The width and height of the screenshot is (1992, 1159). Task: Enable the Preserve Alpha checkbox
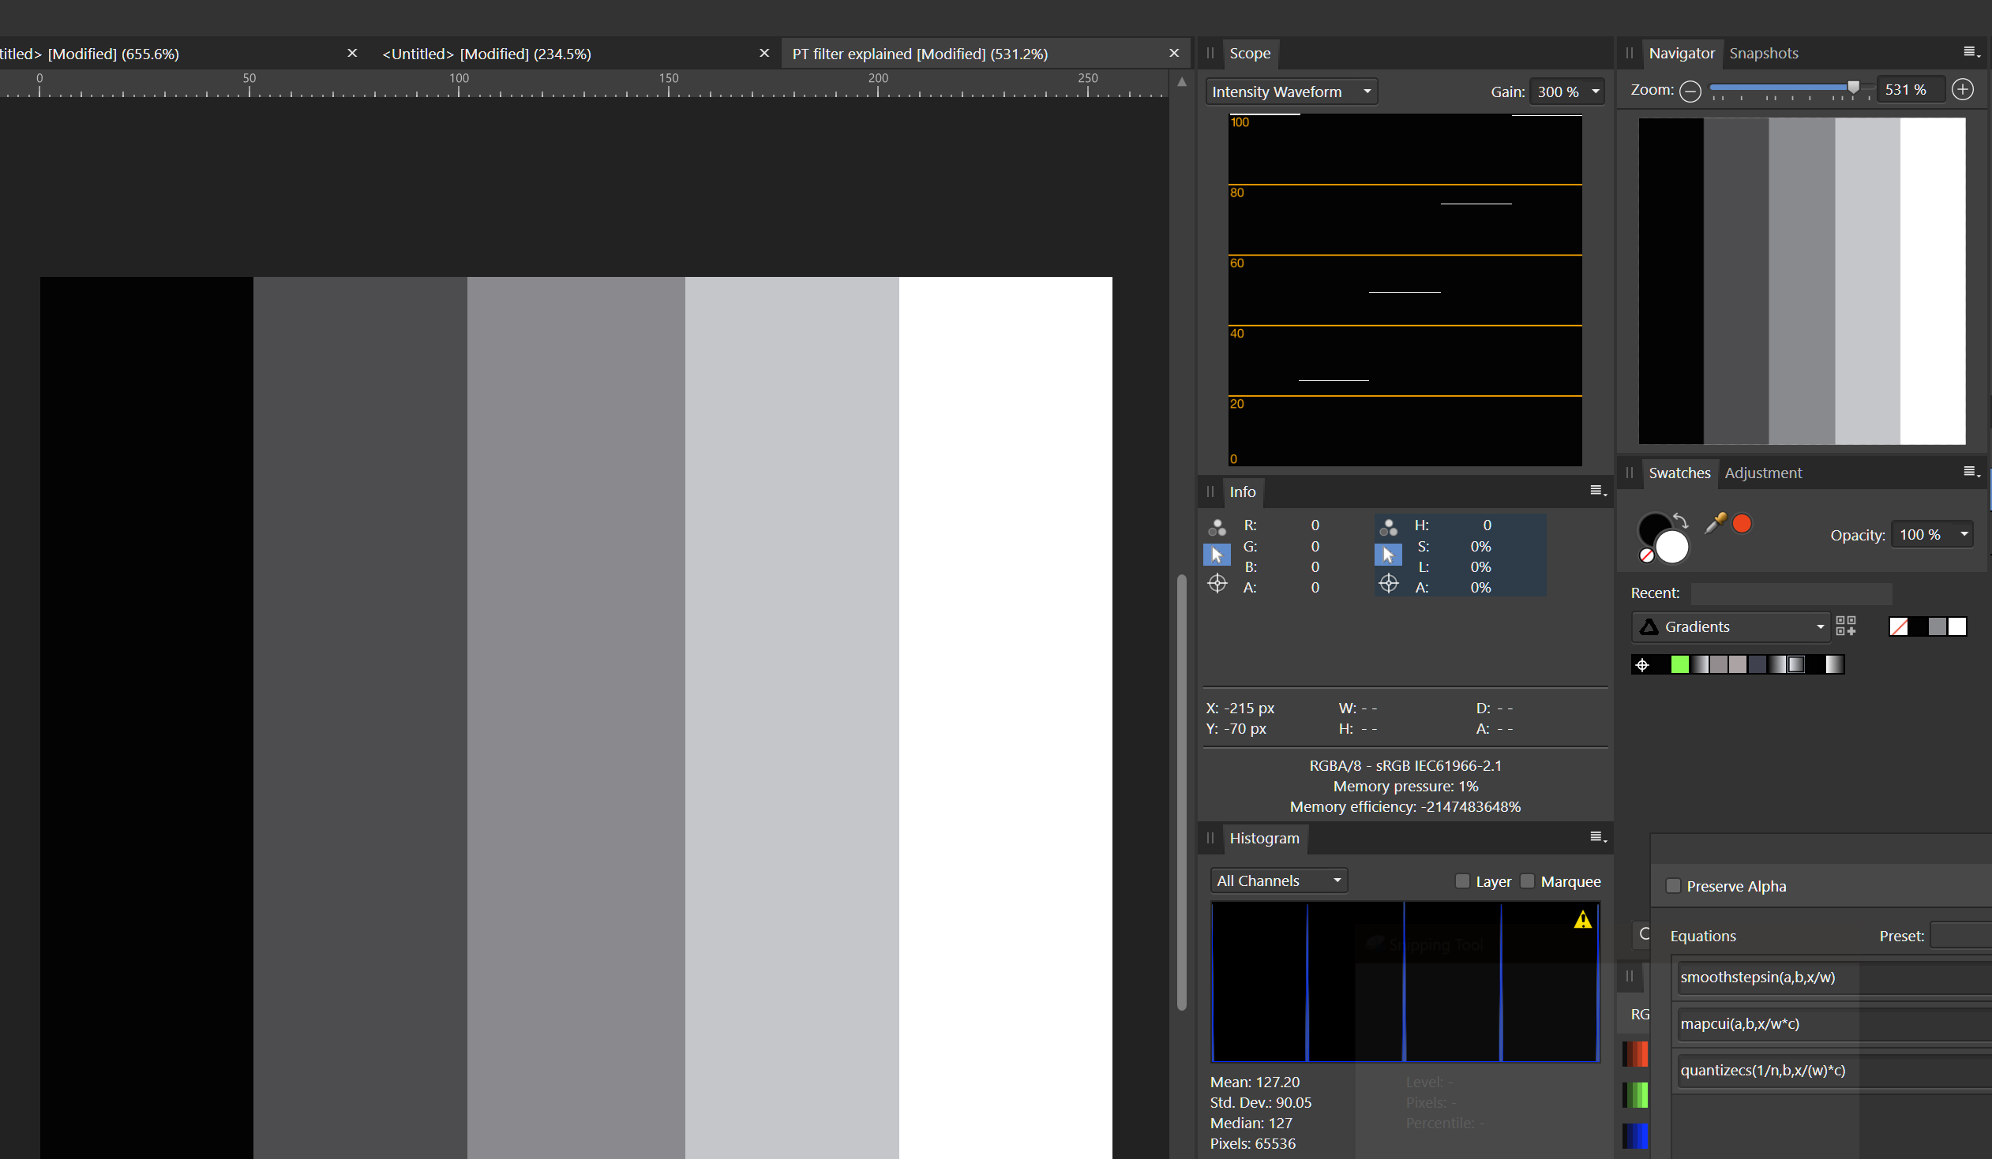1674,886
